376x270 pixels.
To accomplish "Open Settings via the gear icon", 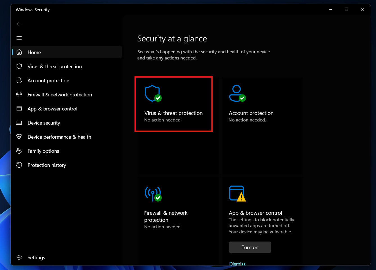I will point(19,257).
